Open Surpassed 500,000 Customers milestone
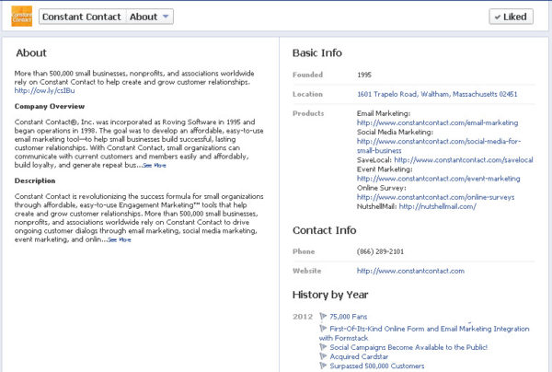Viewport: 552px width, 372px height. (376, 366)
